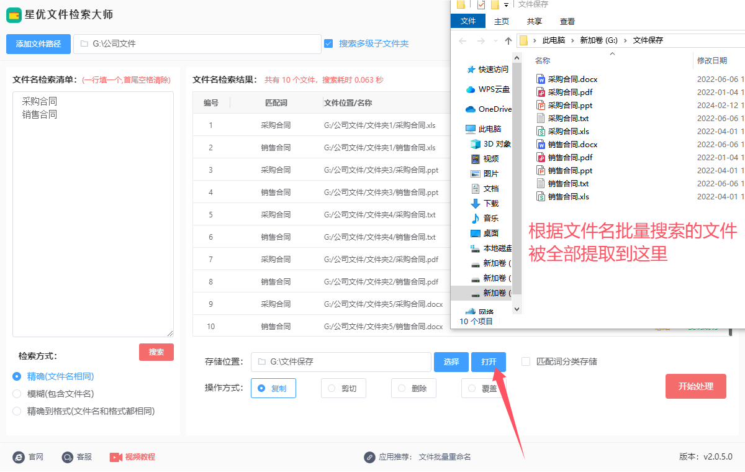Open OneDrive in Explorer sidebar

point(489,109)
